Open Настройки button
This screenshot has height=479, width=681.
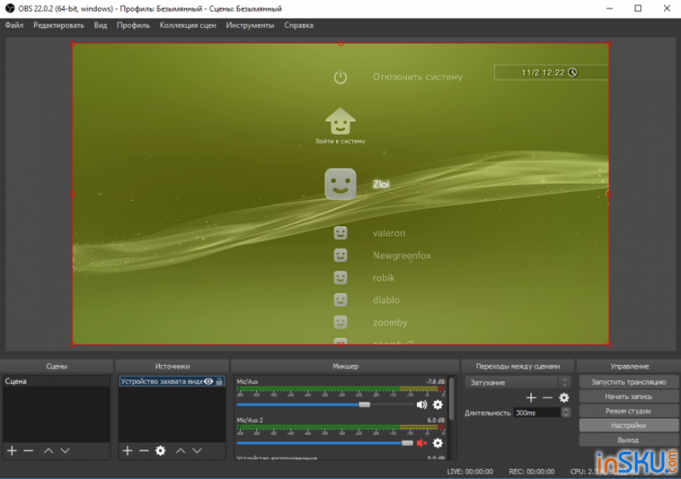[628, 425]
